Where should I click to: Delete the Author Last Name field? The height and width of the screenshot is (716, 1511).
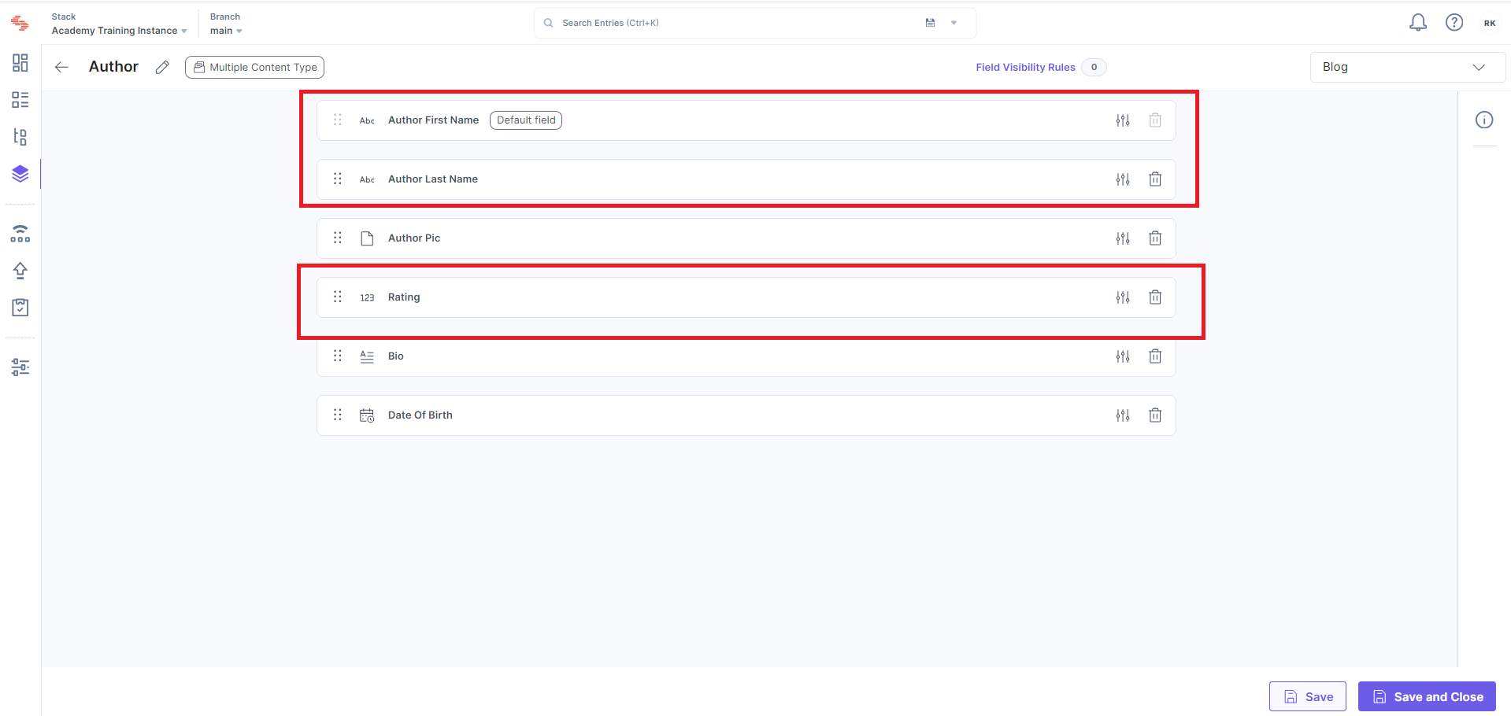click(x=1155, y=179)
